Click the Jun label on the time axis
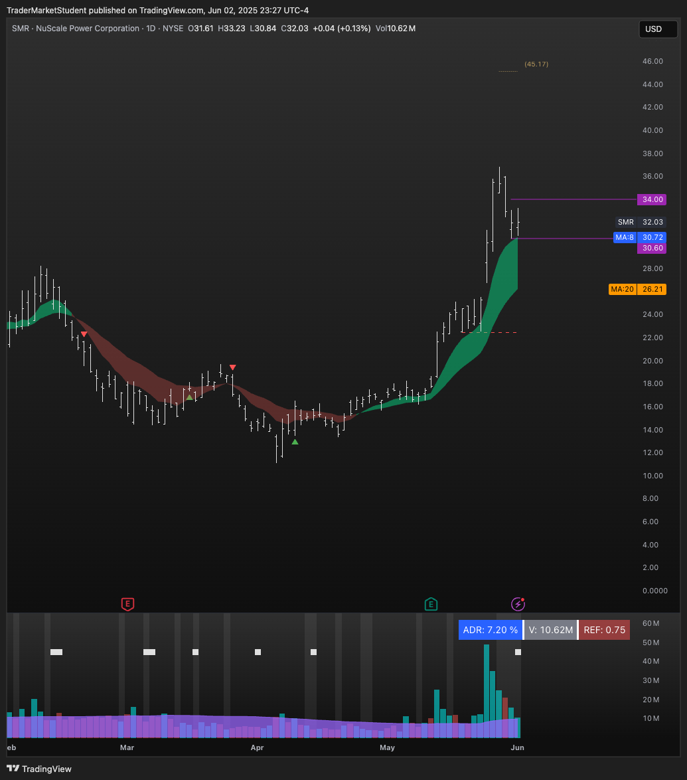687x780 pixels. click(x=518, y=747)
